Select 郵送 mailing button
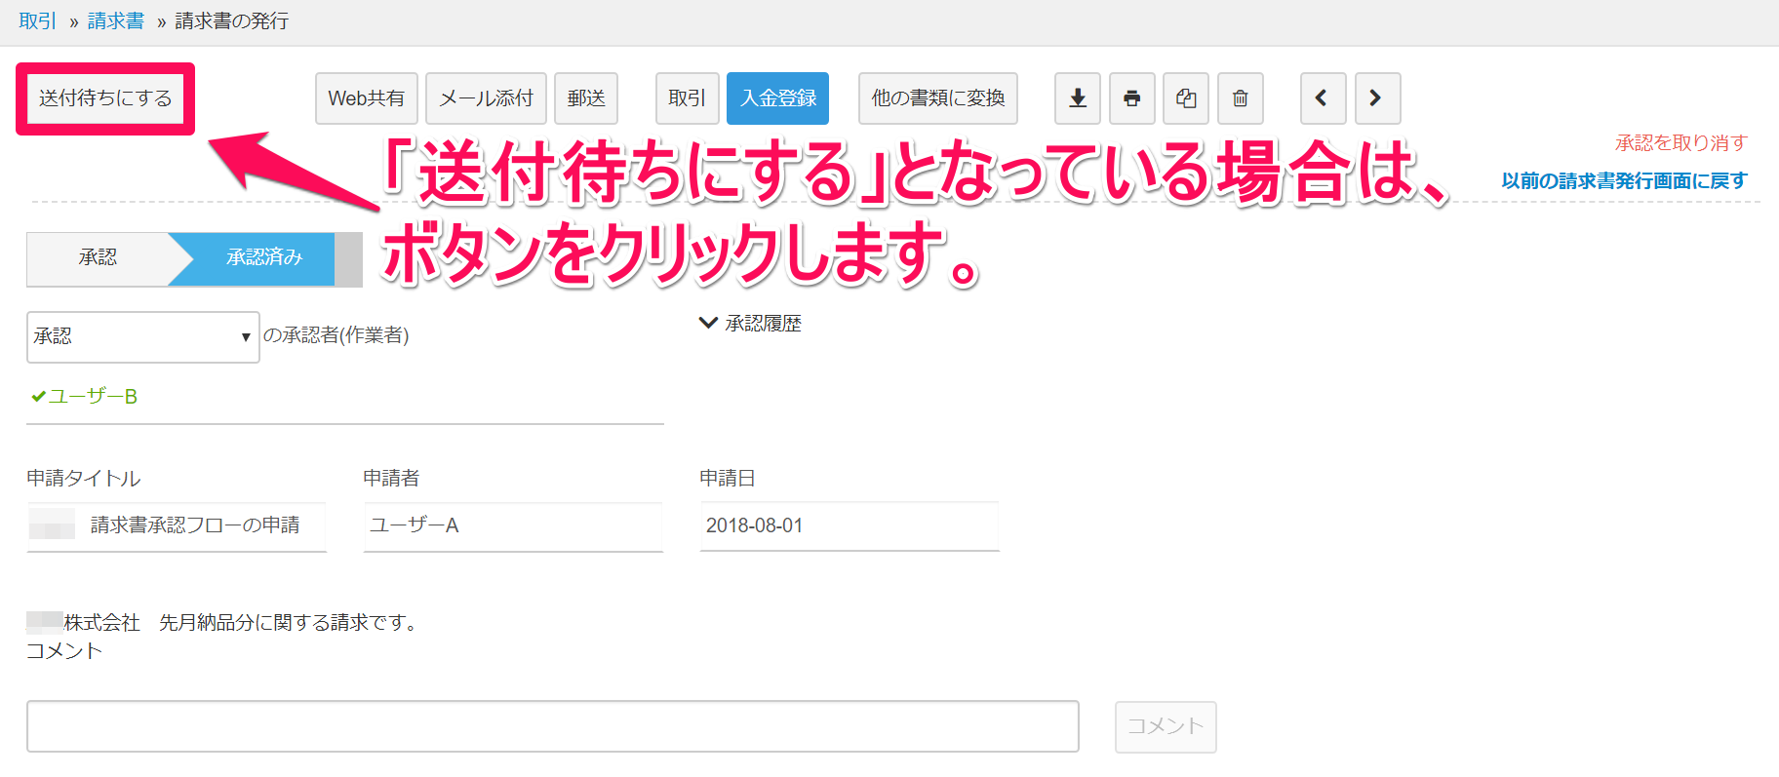1779x777 pixels. coord(586,98)
